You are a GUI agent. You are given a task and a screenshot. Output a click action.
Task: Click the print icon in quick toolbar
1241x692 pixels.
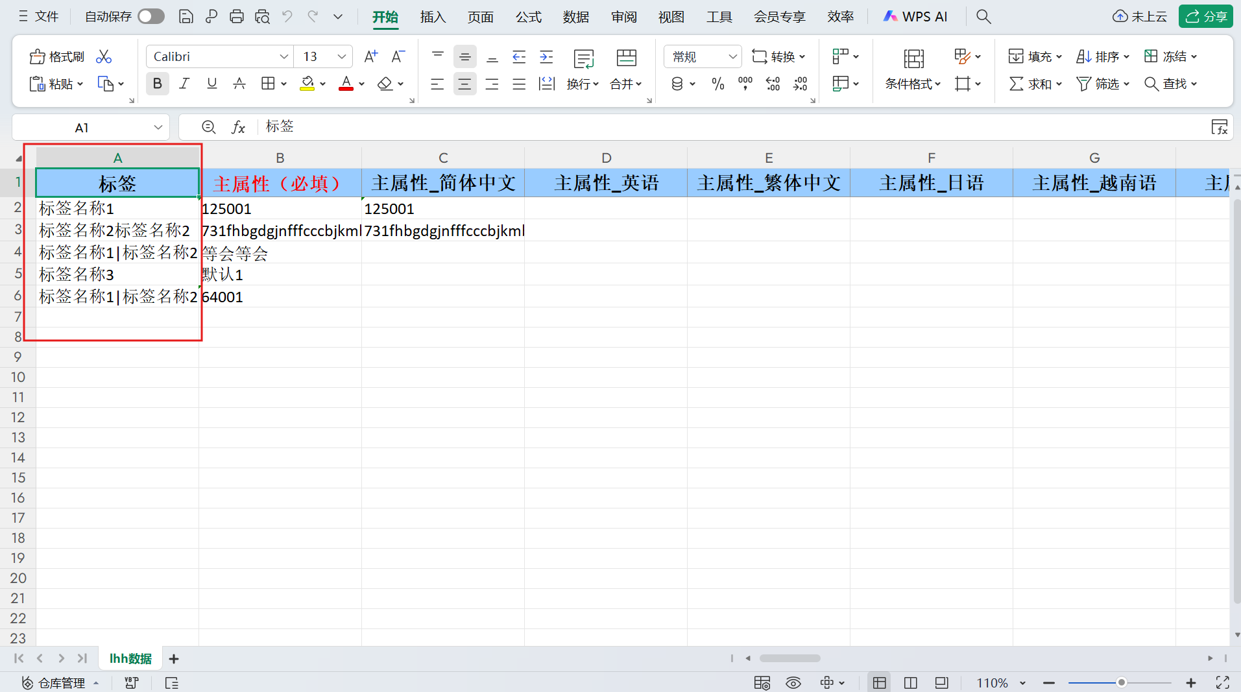click(x=237, y=17)
